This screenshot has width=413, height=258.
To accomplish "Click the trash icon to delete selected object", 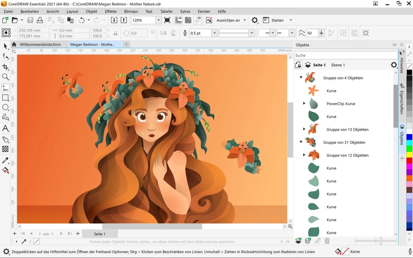I will point(327,241).
